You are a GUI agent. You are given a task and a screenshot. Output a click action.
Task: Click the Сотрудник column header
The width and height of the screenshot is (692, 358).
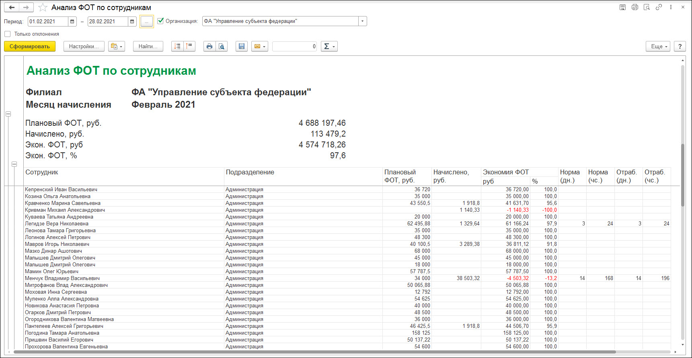pos(123,176)
